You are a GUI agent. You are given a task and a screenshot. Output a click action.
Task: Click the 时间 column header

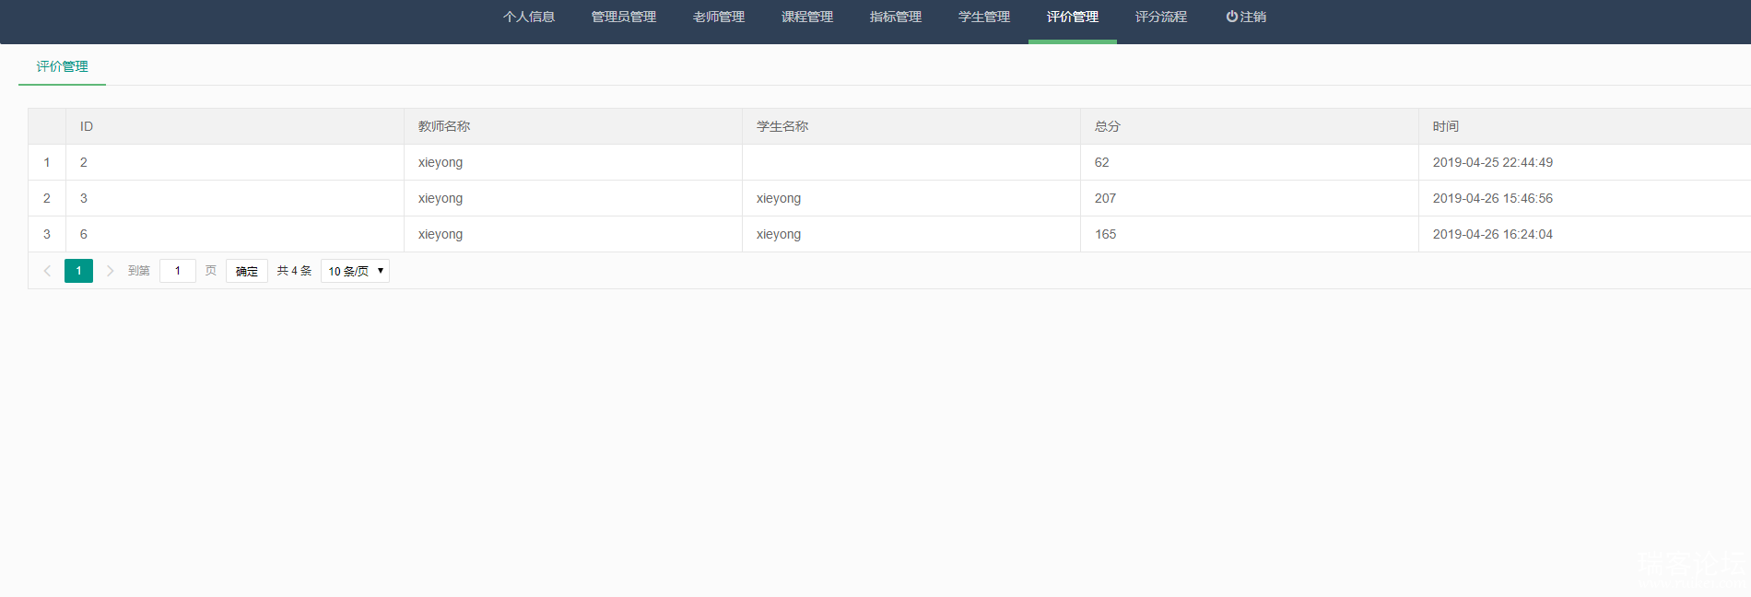point(1446,126)
